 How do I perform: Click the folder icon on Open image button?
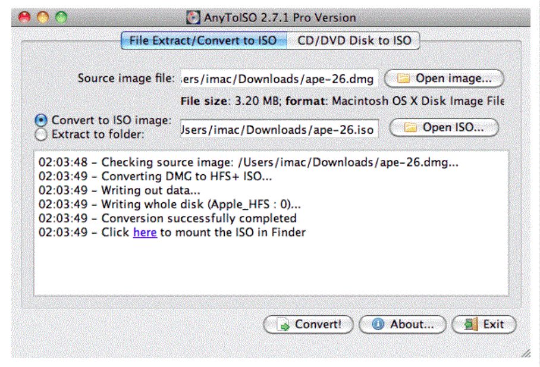click(x=403, y=79)
